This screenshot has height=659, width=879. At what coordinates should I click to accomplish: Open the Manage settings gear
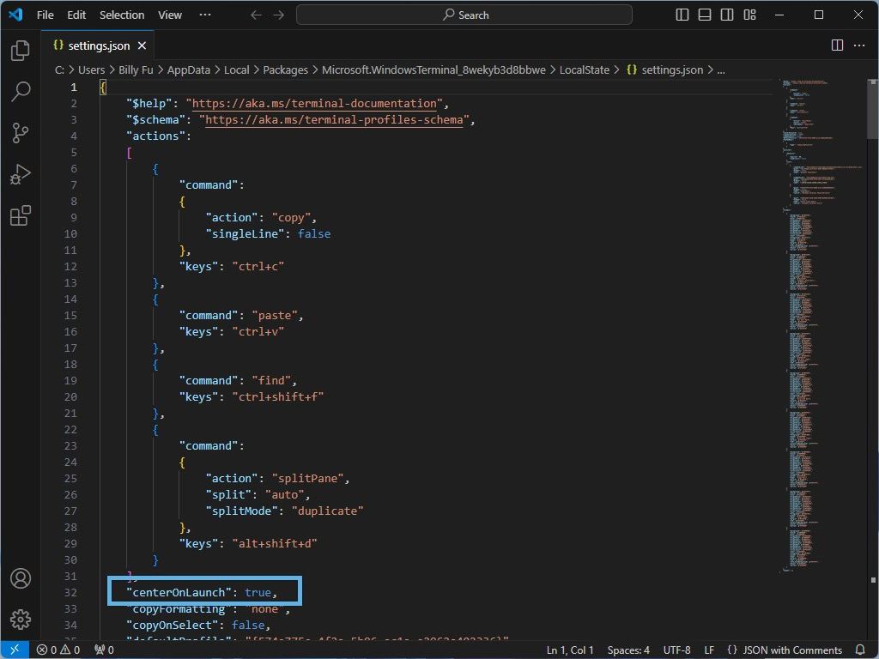click(x=19, y=620)
